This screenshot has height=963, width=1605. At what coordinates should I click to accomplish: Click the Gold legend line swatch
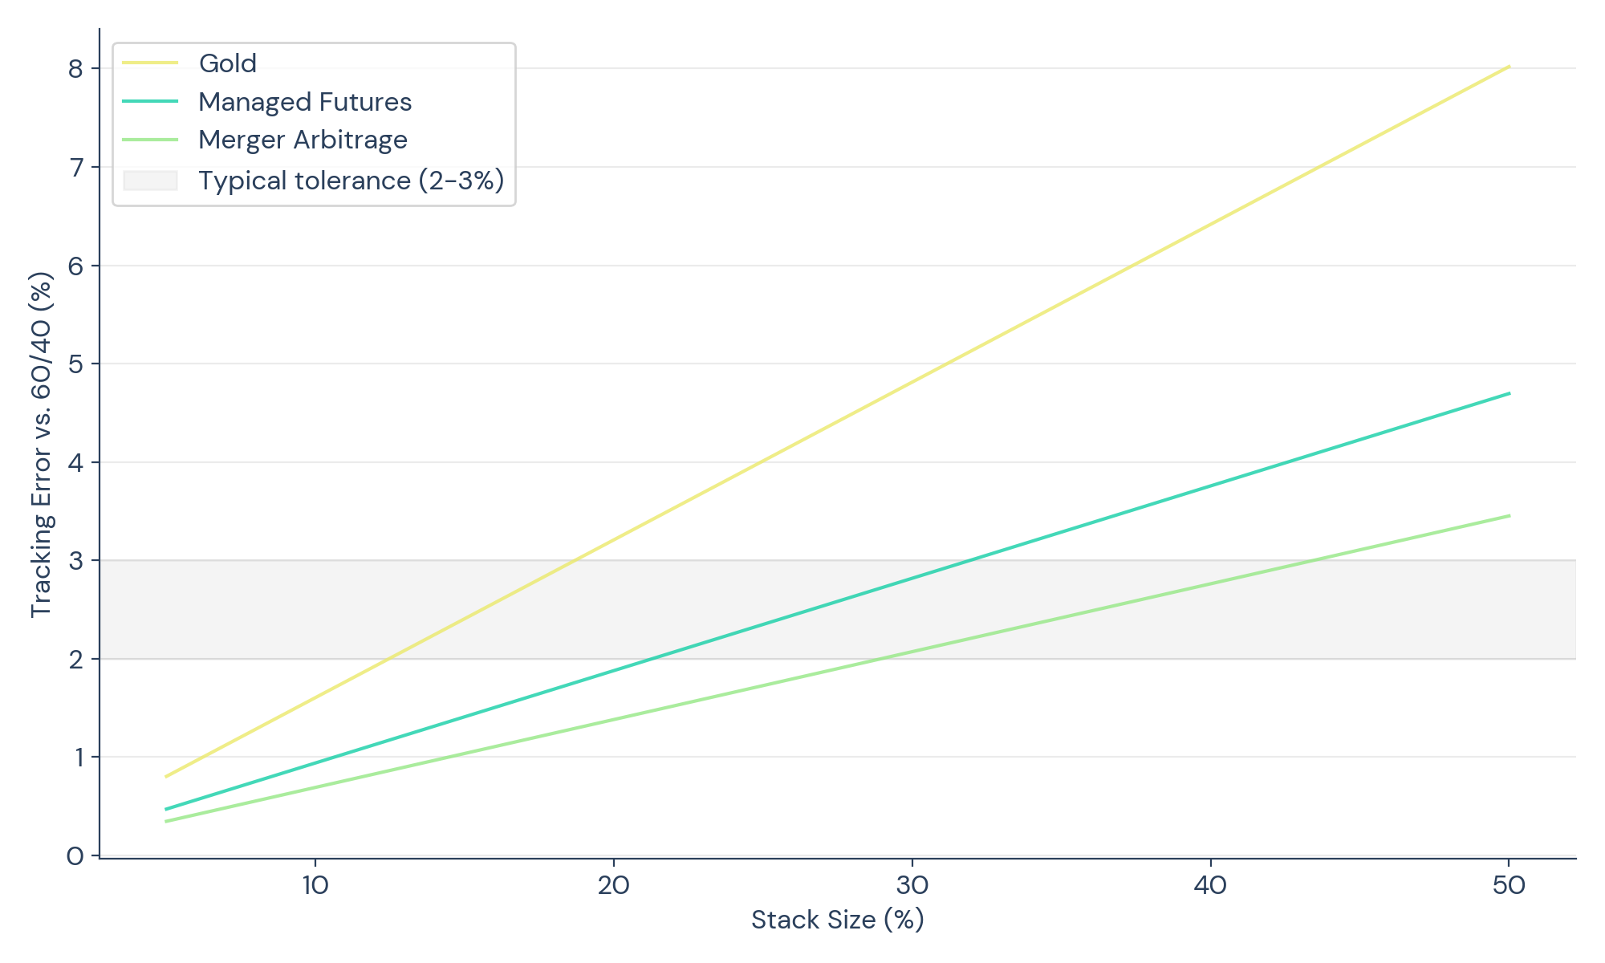point(150,63)
